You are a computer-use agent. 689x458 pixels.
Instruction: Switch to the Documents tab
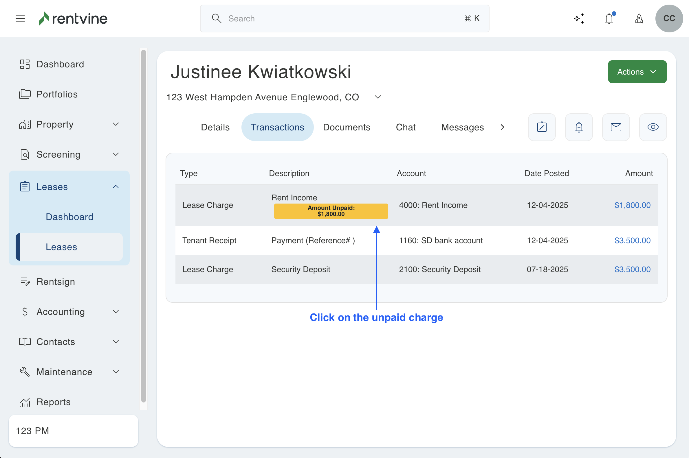(346, 127)
